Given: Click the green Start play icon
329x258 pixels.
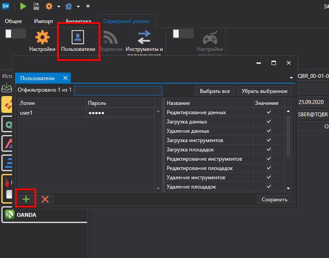Looking at the screenshot, I should tap(23, 6).
